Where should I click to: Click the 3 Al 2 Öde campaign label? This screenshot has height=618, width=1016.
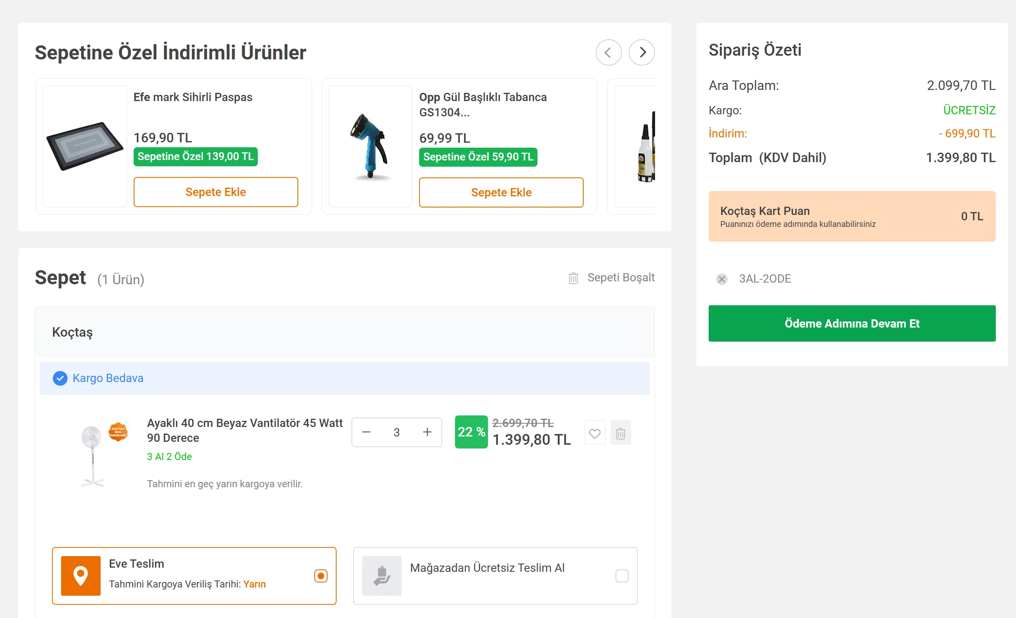point(170,457)
